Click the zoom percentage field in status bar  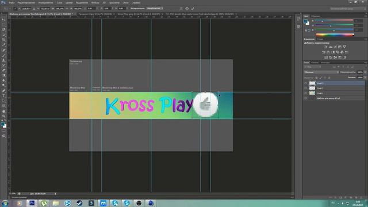(12, 194)
